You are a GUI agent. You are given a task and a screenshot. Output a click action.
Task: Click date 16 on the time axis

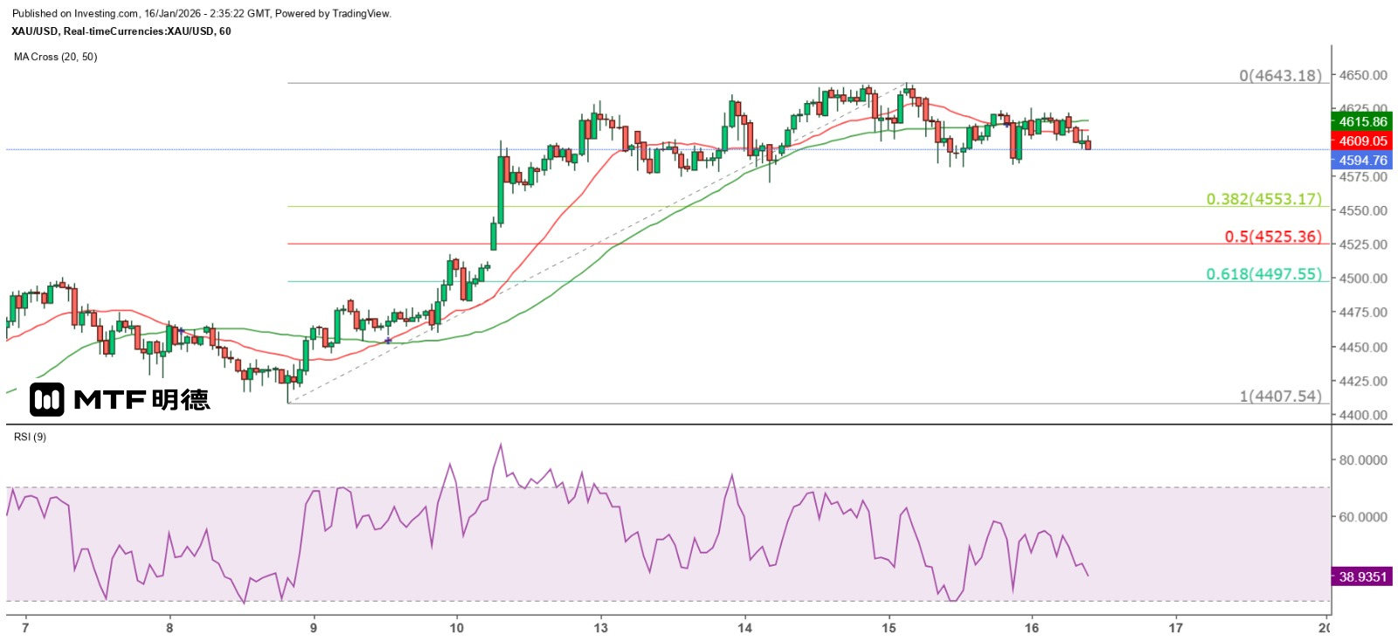point(1032,627)
